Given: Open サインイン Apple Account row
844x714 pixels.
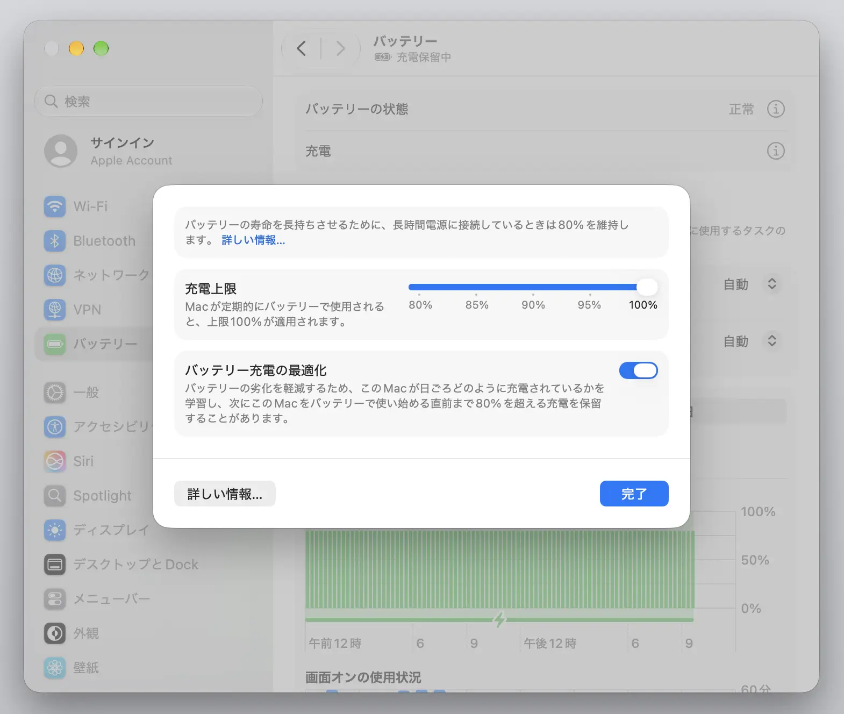Looking at the screenshot, I should coord(148,151).
